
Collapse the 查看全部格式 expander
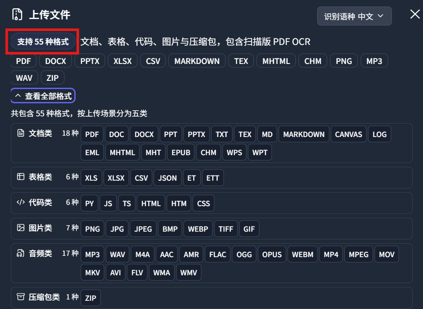tap(43, 96)
